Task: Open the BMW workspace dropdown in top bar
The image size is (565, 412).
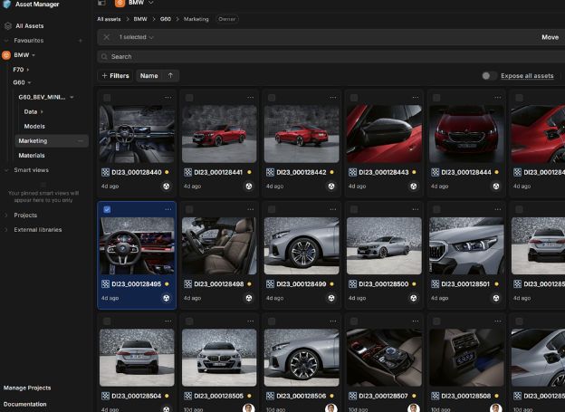Action: tap(151, 3)
